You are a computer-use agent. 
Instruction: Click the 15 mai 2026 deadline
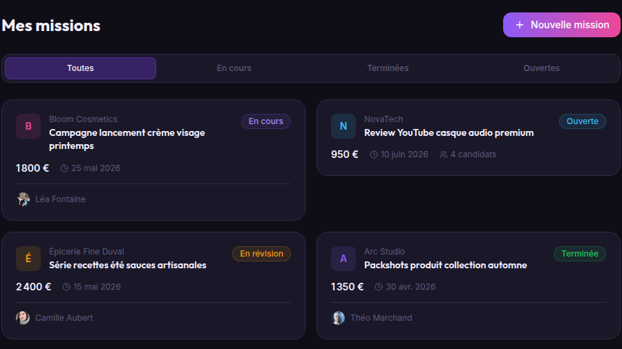click(x=97, y=287)
